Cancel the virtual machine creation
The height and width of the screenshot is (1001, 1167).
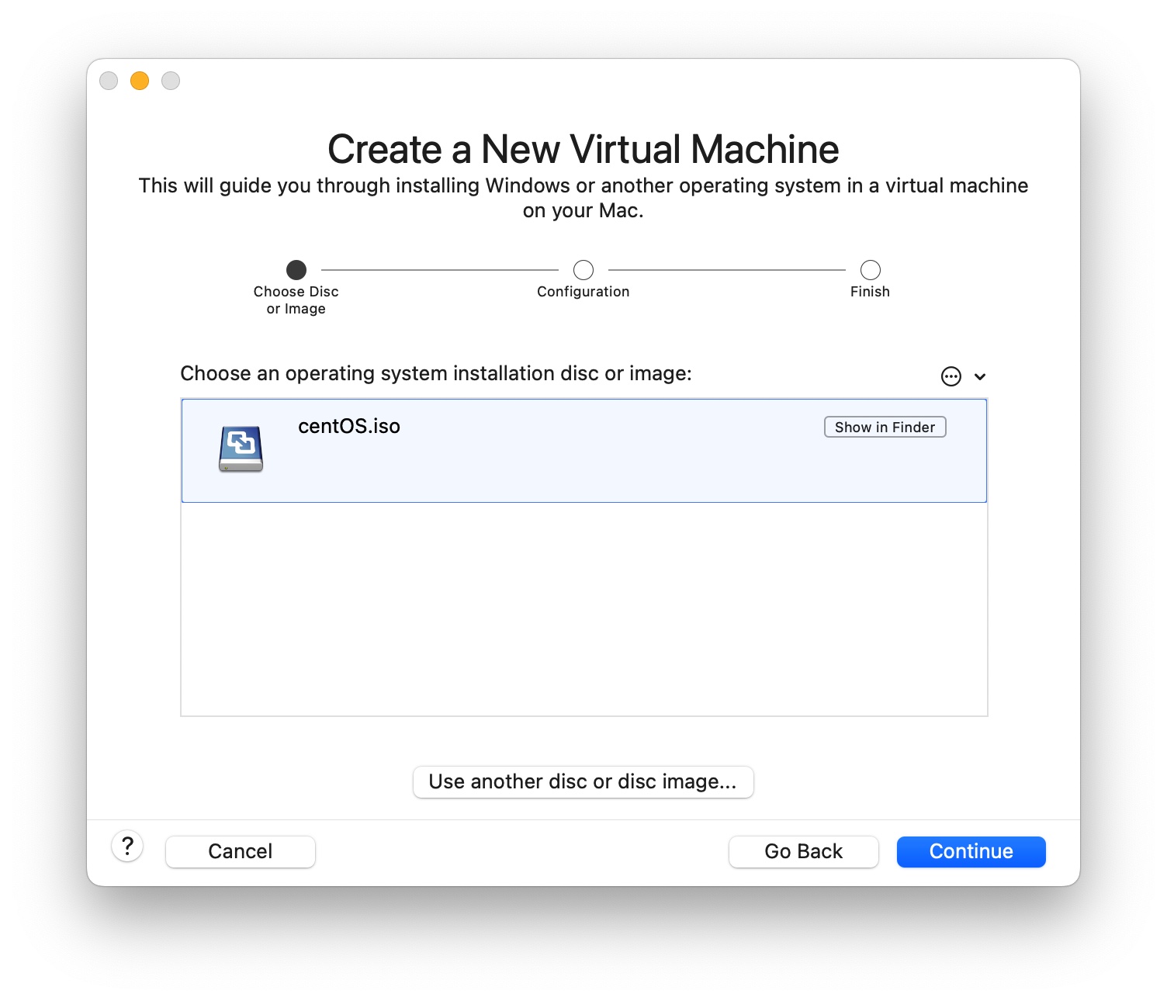(x=241, y=851)
